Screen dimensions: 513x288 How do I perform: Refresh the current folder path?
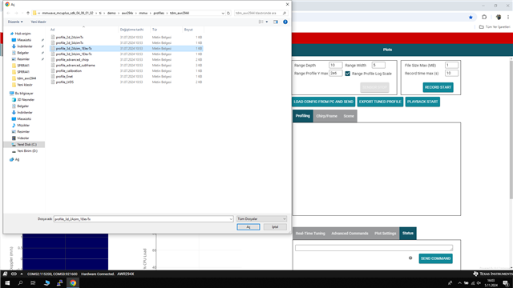[x=228, y=13]
